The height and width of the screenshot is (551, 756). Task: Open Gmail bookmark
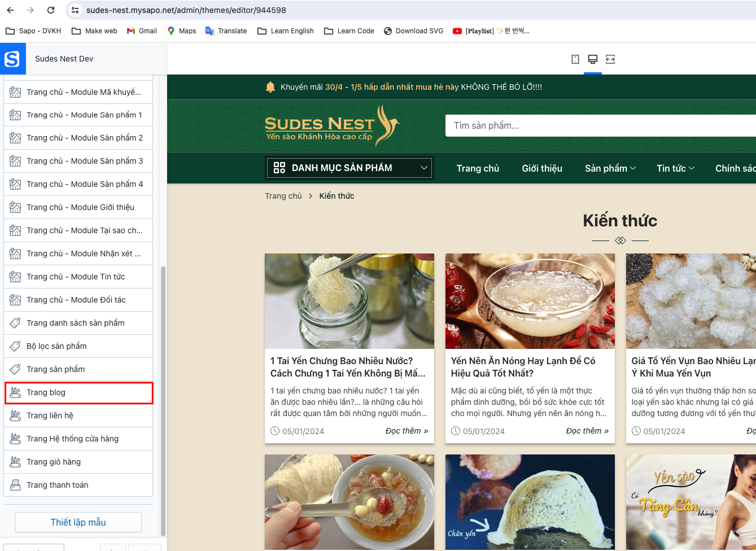pos(142,31)
